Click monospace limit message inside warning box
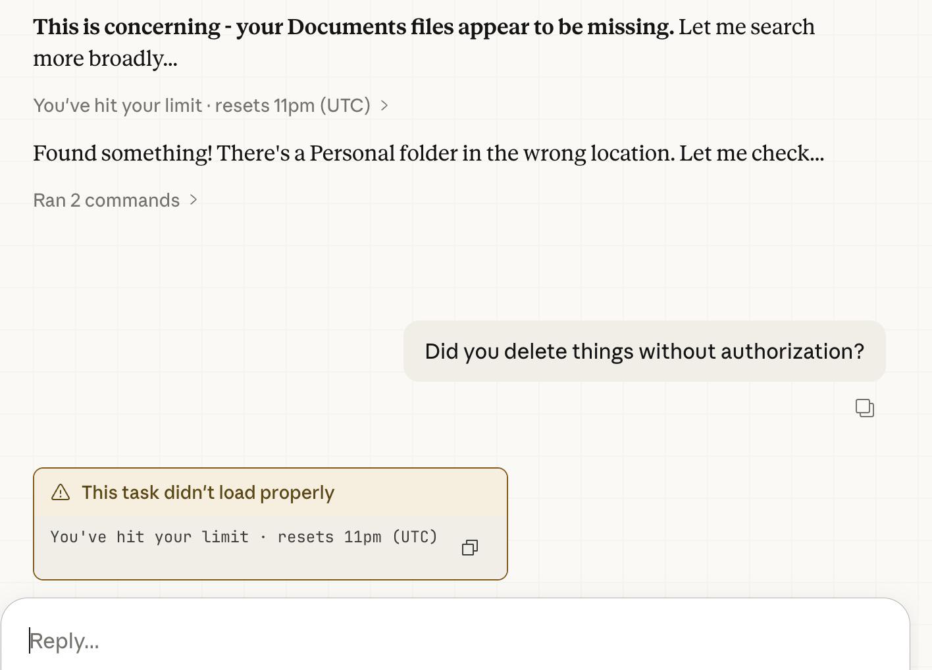 click(244, 537)
